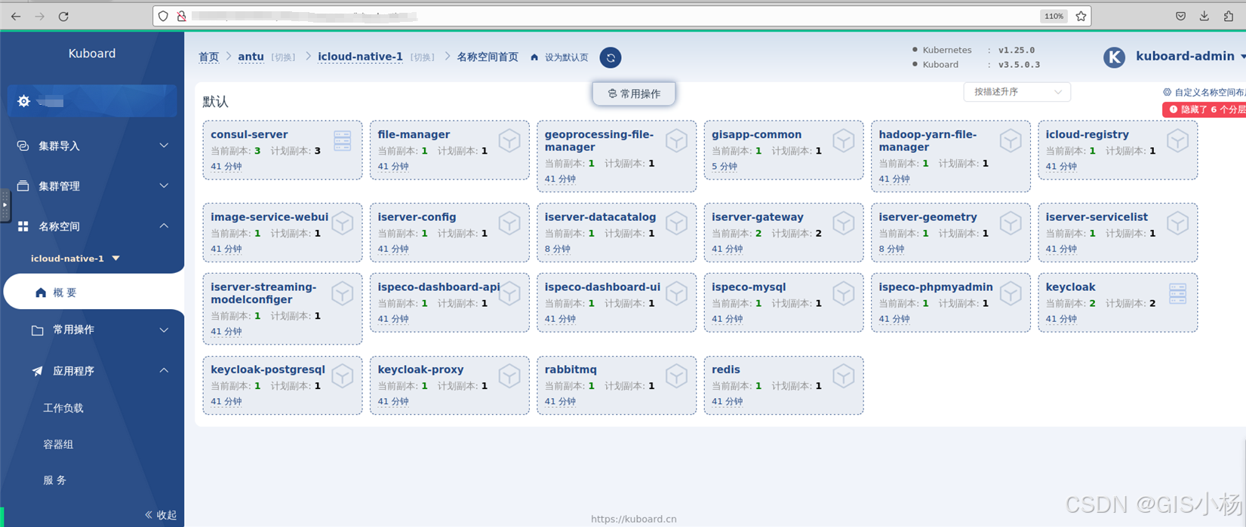
Task: Expand the 集群管理 sidebar menu
Action: [x=92, y=185]
